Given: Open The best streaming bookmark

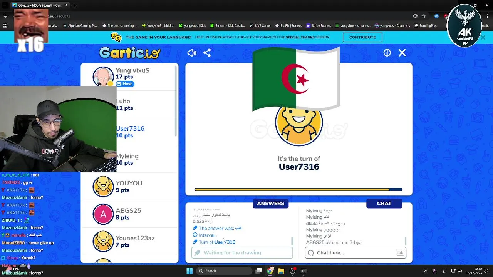Looking at the screenshot, I should pyautogui.click(x=119, y=26).
